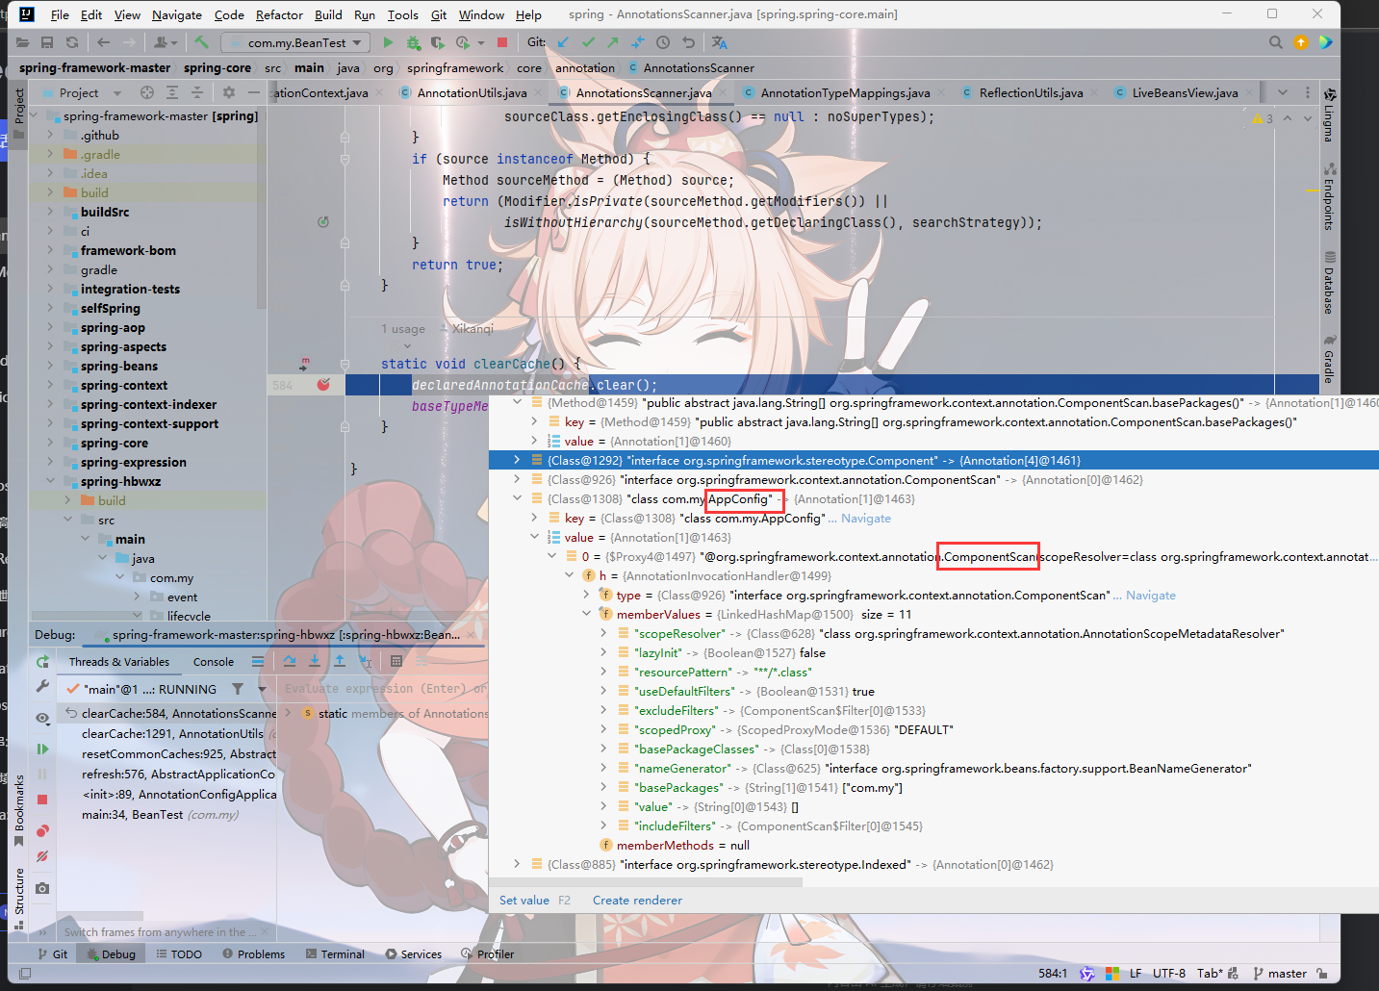Collapse all nodes in the Project panel
The image size is (1379, 991).
(197, 92)
